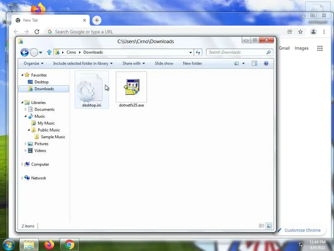
Task: Reload the page in Chrome
Action: pos(37,32)
